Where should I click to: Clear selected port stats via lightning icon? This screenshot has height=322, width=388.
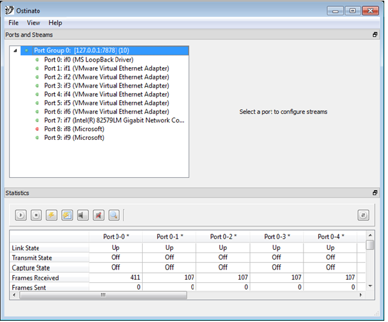52,215
